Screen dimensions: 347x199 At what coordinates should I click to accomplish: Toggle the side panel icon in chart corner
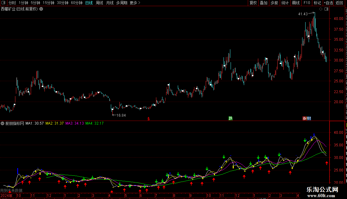coord(326,9)
